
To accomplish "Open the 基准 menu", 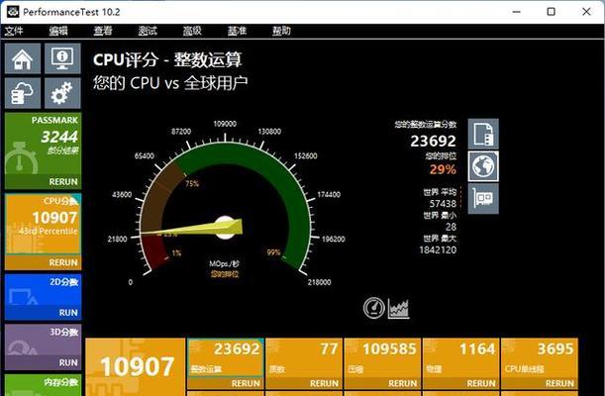I will (237, 31).
